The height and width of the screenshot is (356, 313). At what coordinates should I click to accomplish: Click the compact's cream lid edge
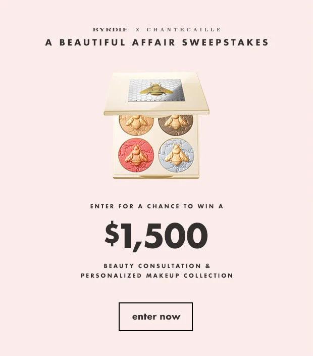(156, 113)
